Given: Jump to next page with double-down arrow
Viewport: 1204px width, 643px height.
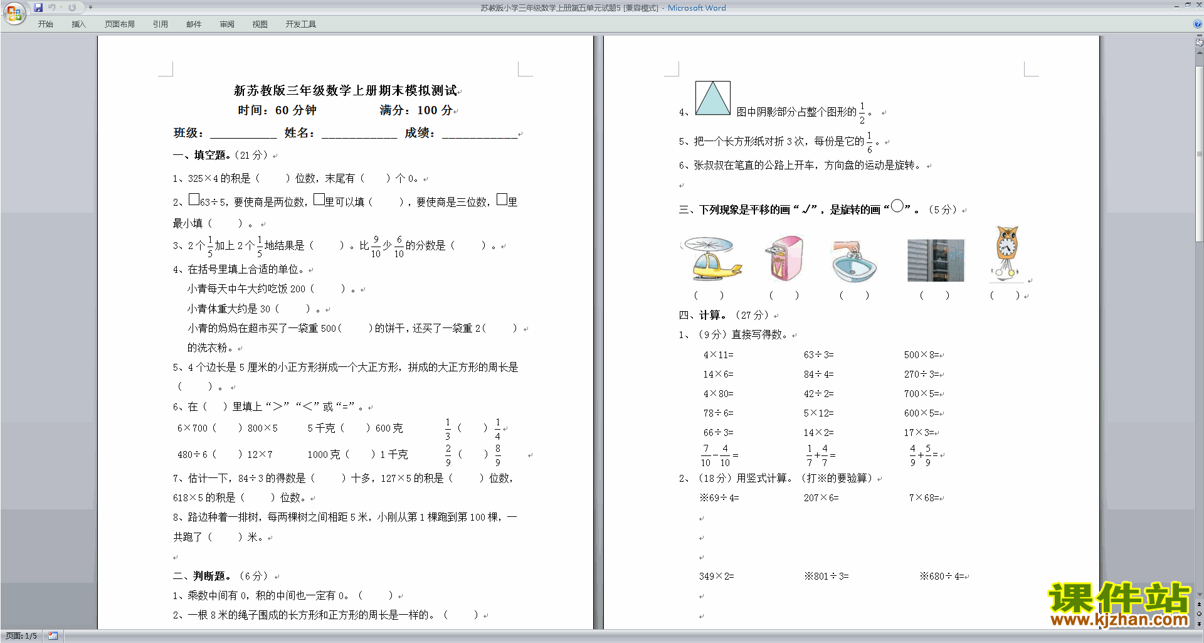Looking at the screenshot, I should [x=1199, y=624].
